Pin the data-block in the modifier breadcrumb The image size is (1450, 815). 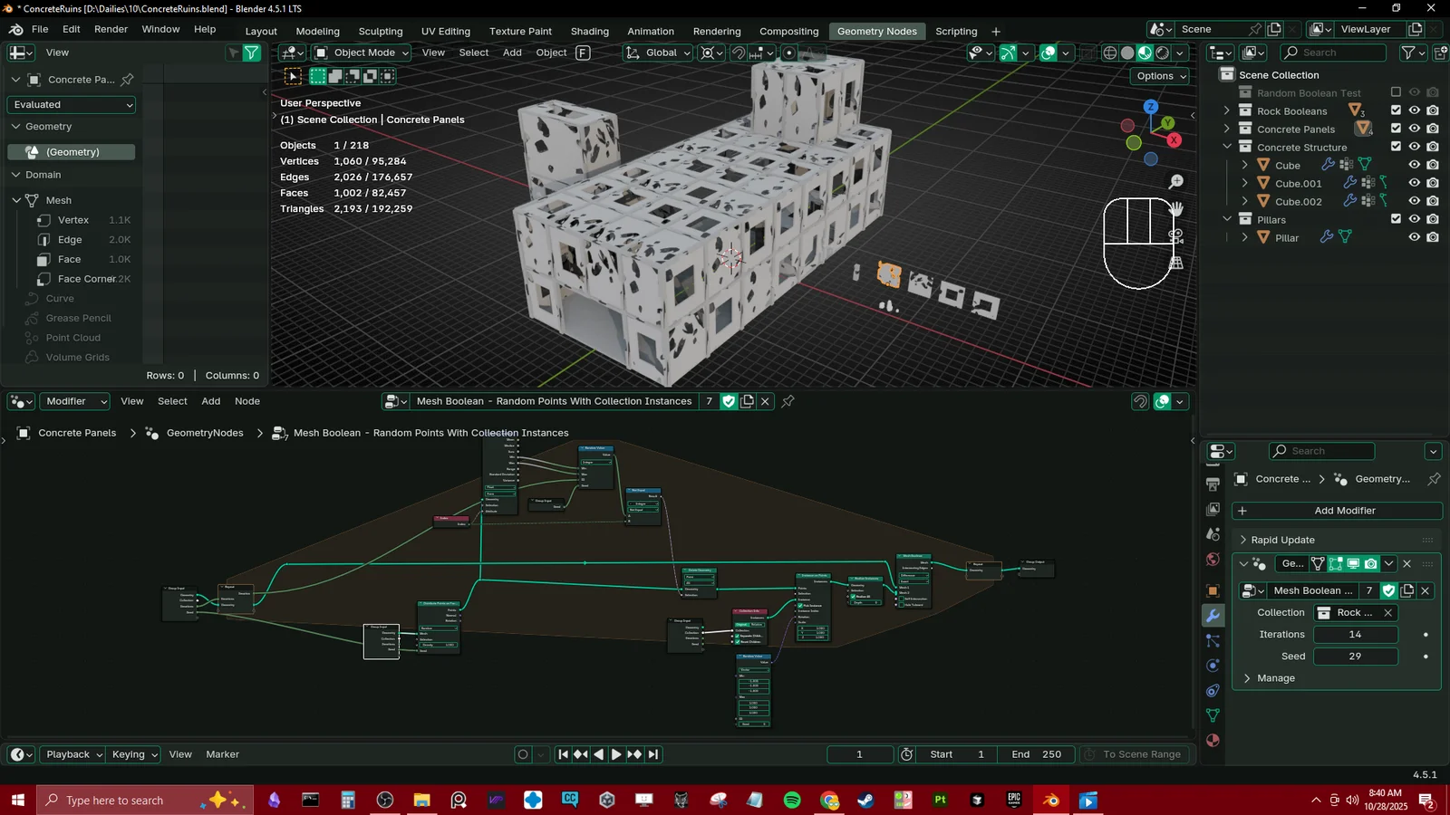point(1433,480)
